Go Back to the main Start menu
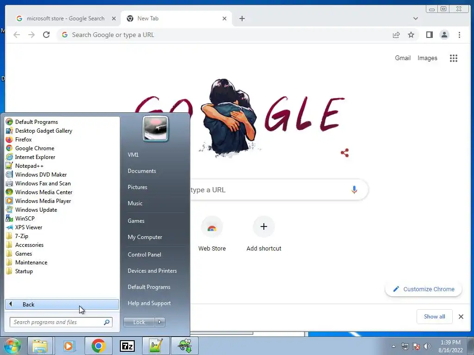 point(62,304)
